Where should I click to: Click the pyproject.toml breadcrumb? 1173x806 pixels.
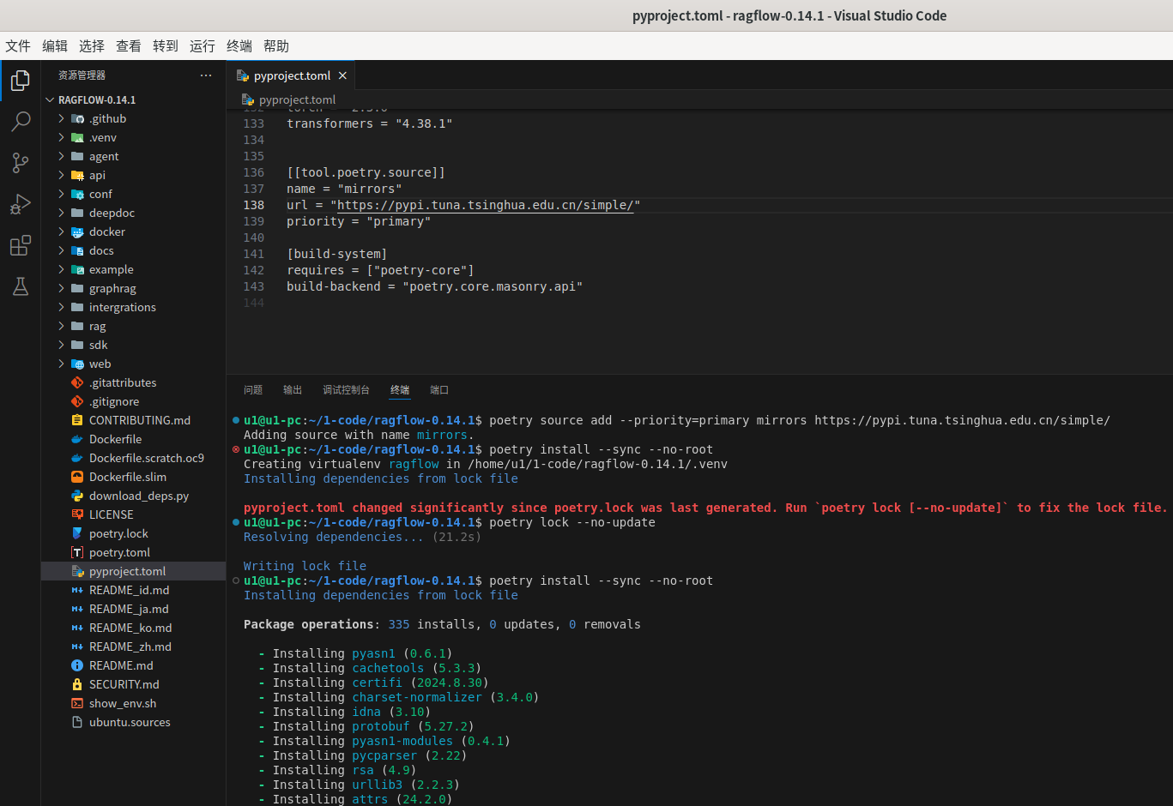[x=297, y=99]
